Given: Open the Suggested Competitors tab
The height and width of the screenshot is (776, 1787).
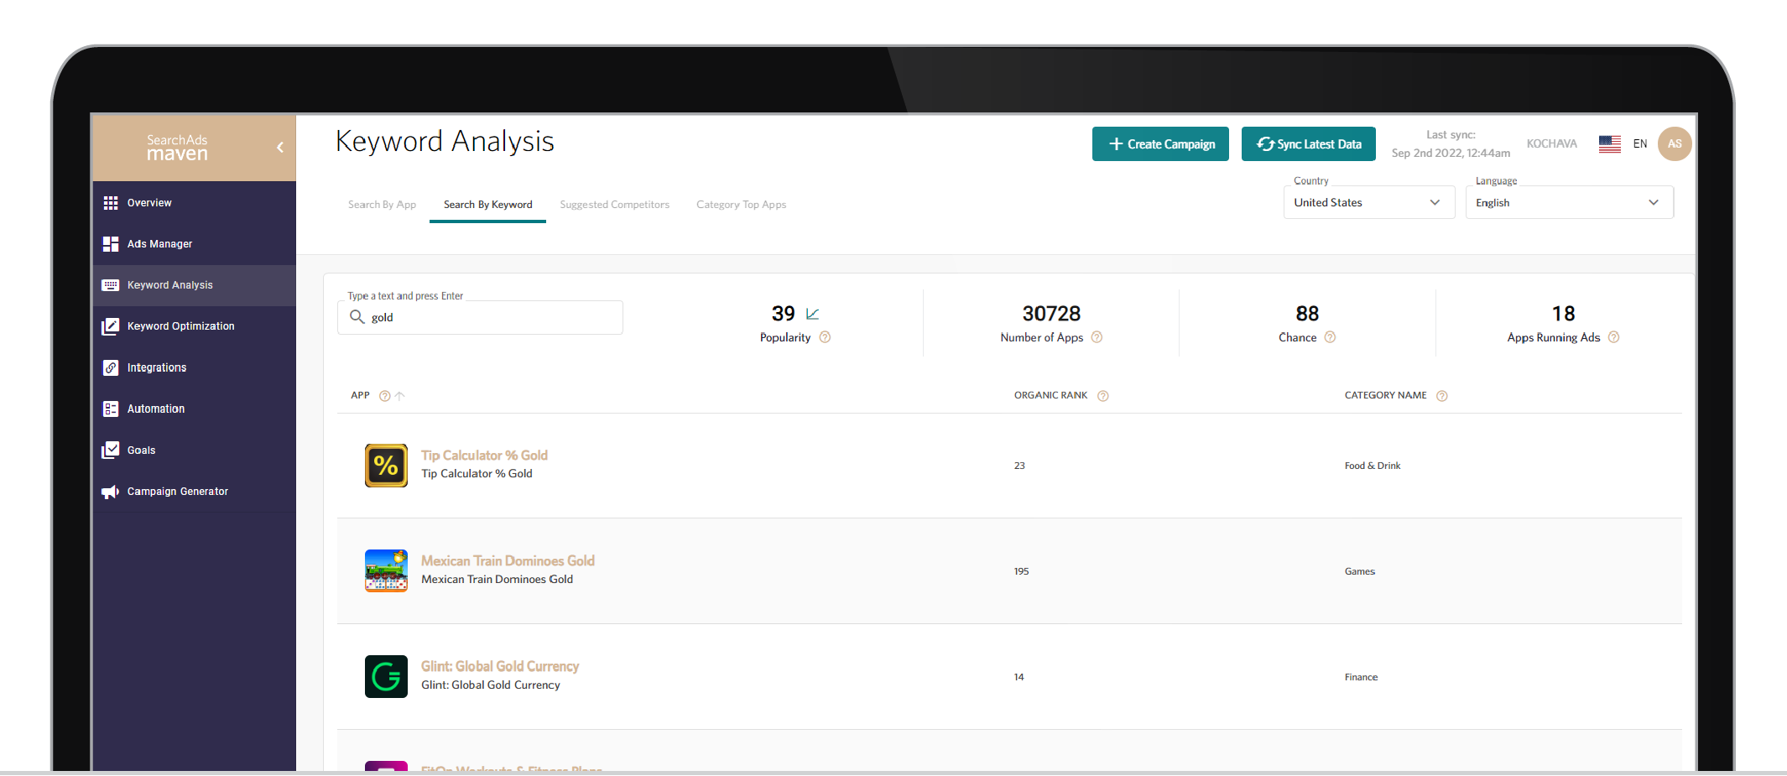Looking at the screenshot, I should coord(614,205).
